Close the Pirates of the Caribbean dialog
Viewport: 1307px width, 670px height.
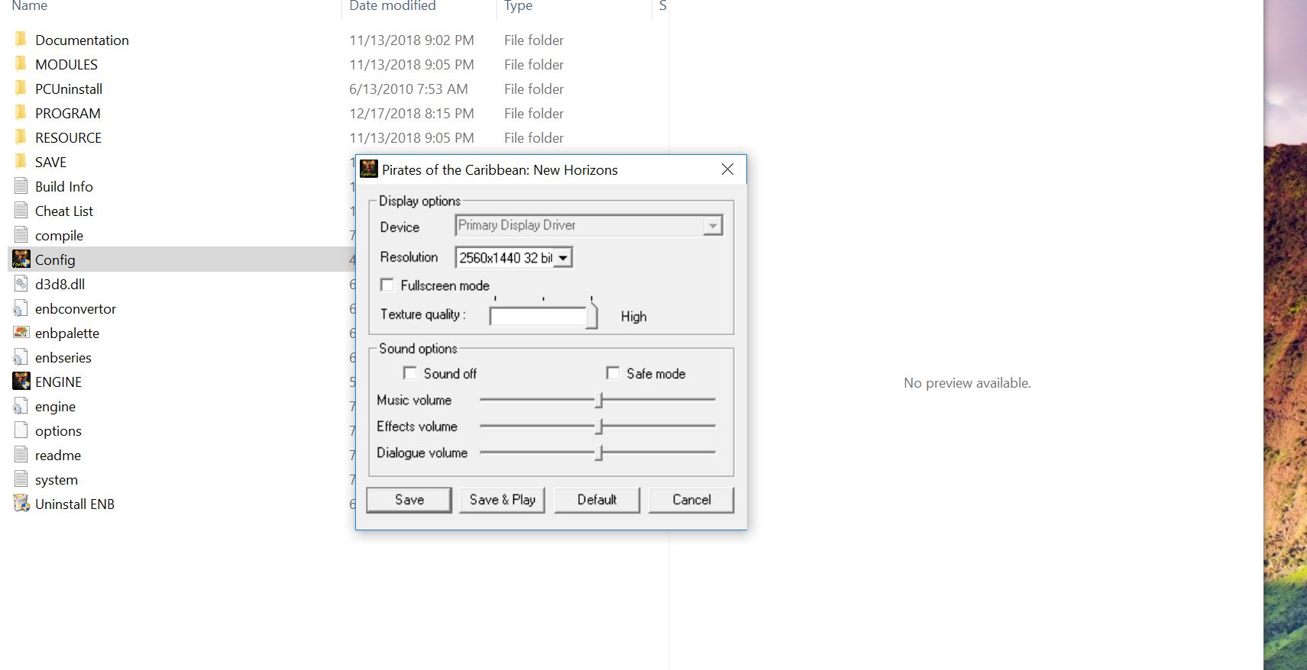click(x=727, y=169)
